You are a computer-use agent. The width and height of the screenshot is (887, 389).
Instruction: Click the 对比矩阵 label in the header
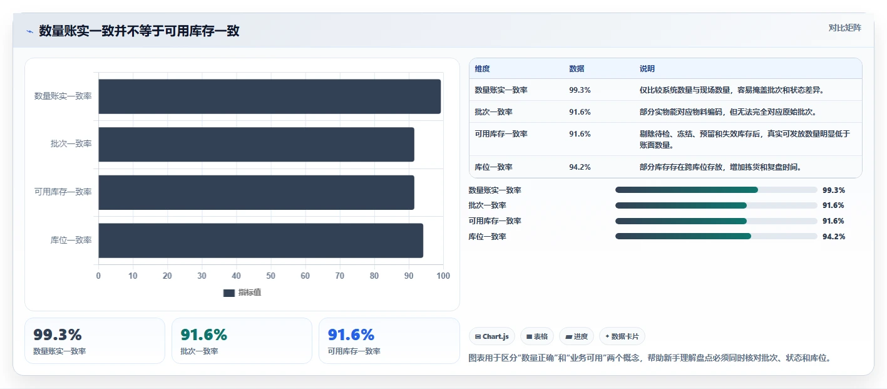tap(844, 28)
